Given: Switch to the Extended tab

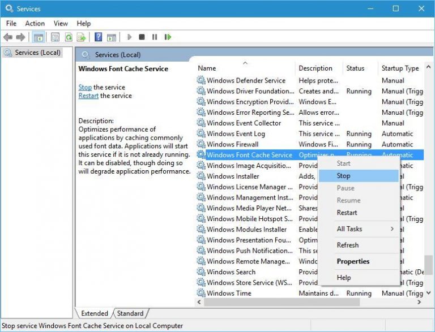Looking at the screenshot, I should (95, 313).
